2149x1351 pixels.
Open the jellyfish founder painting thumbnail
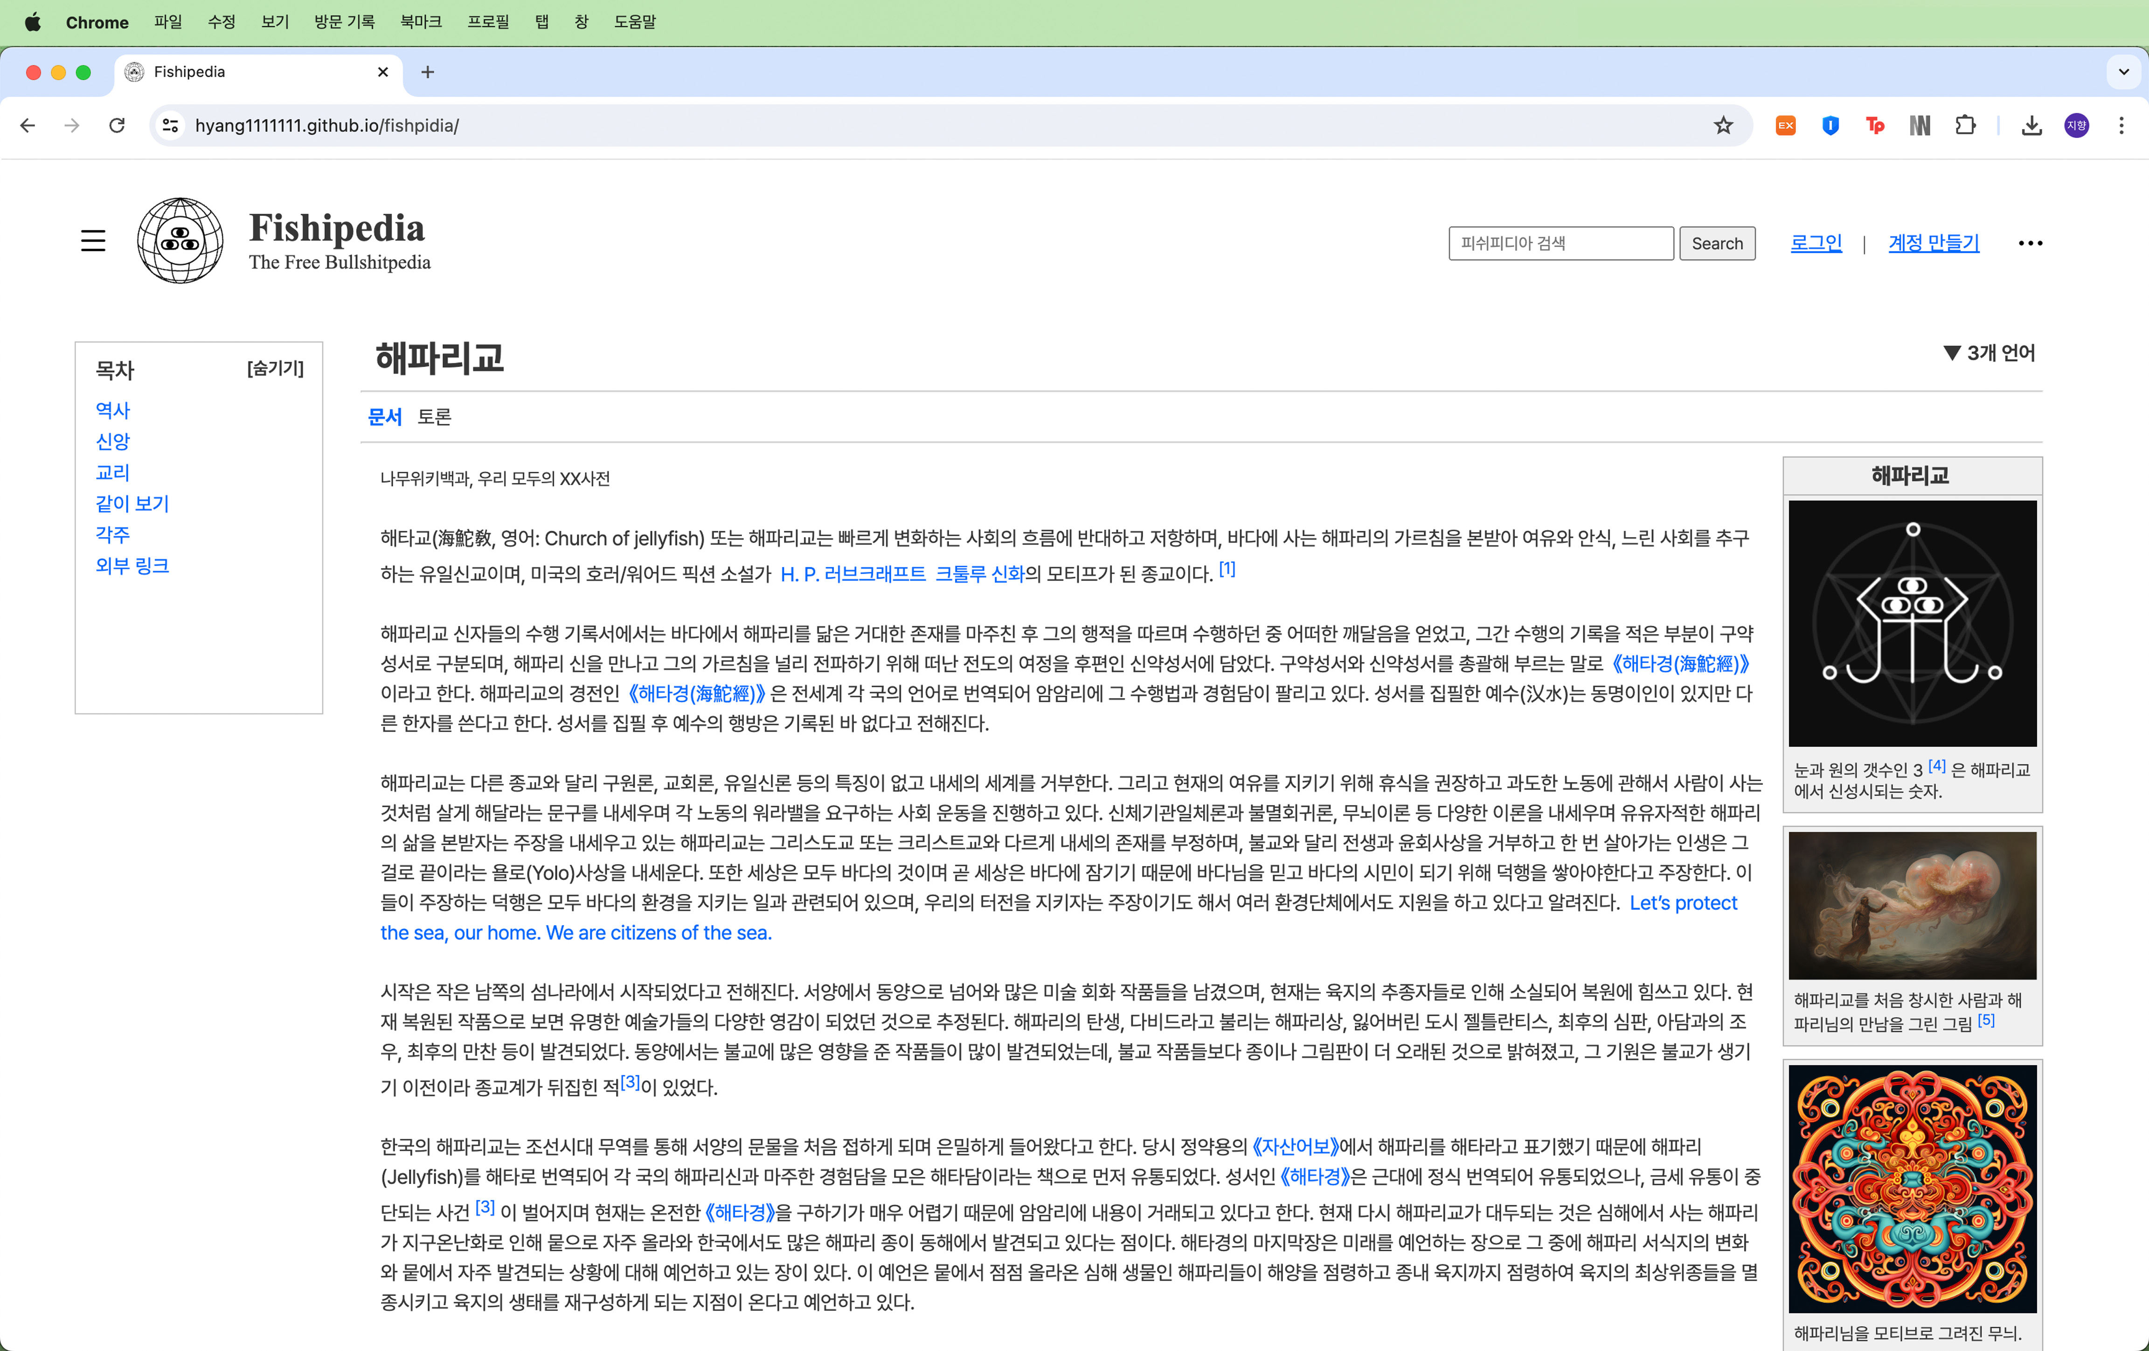(x=1913, y=906)
